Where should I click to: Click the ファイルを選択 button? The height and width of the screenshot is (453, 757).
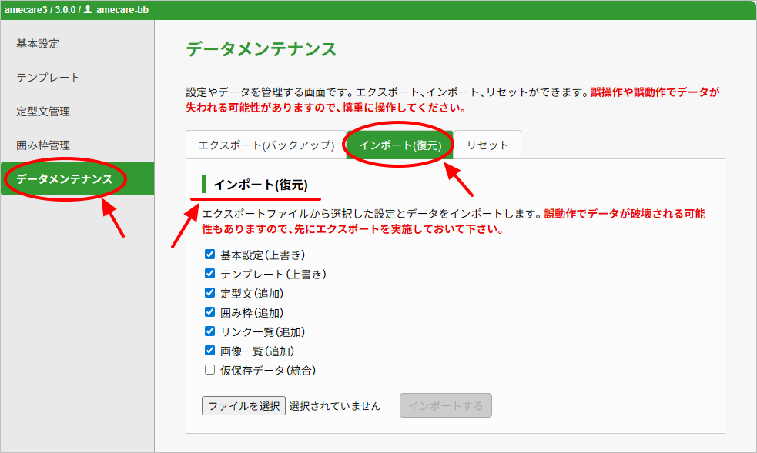point(243,406)
